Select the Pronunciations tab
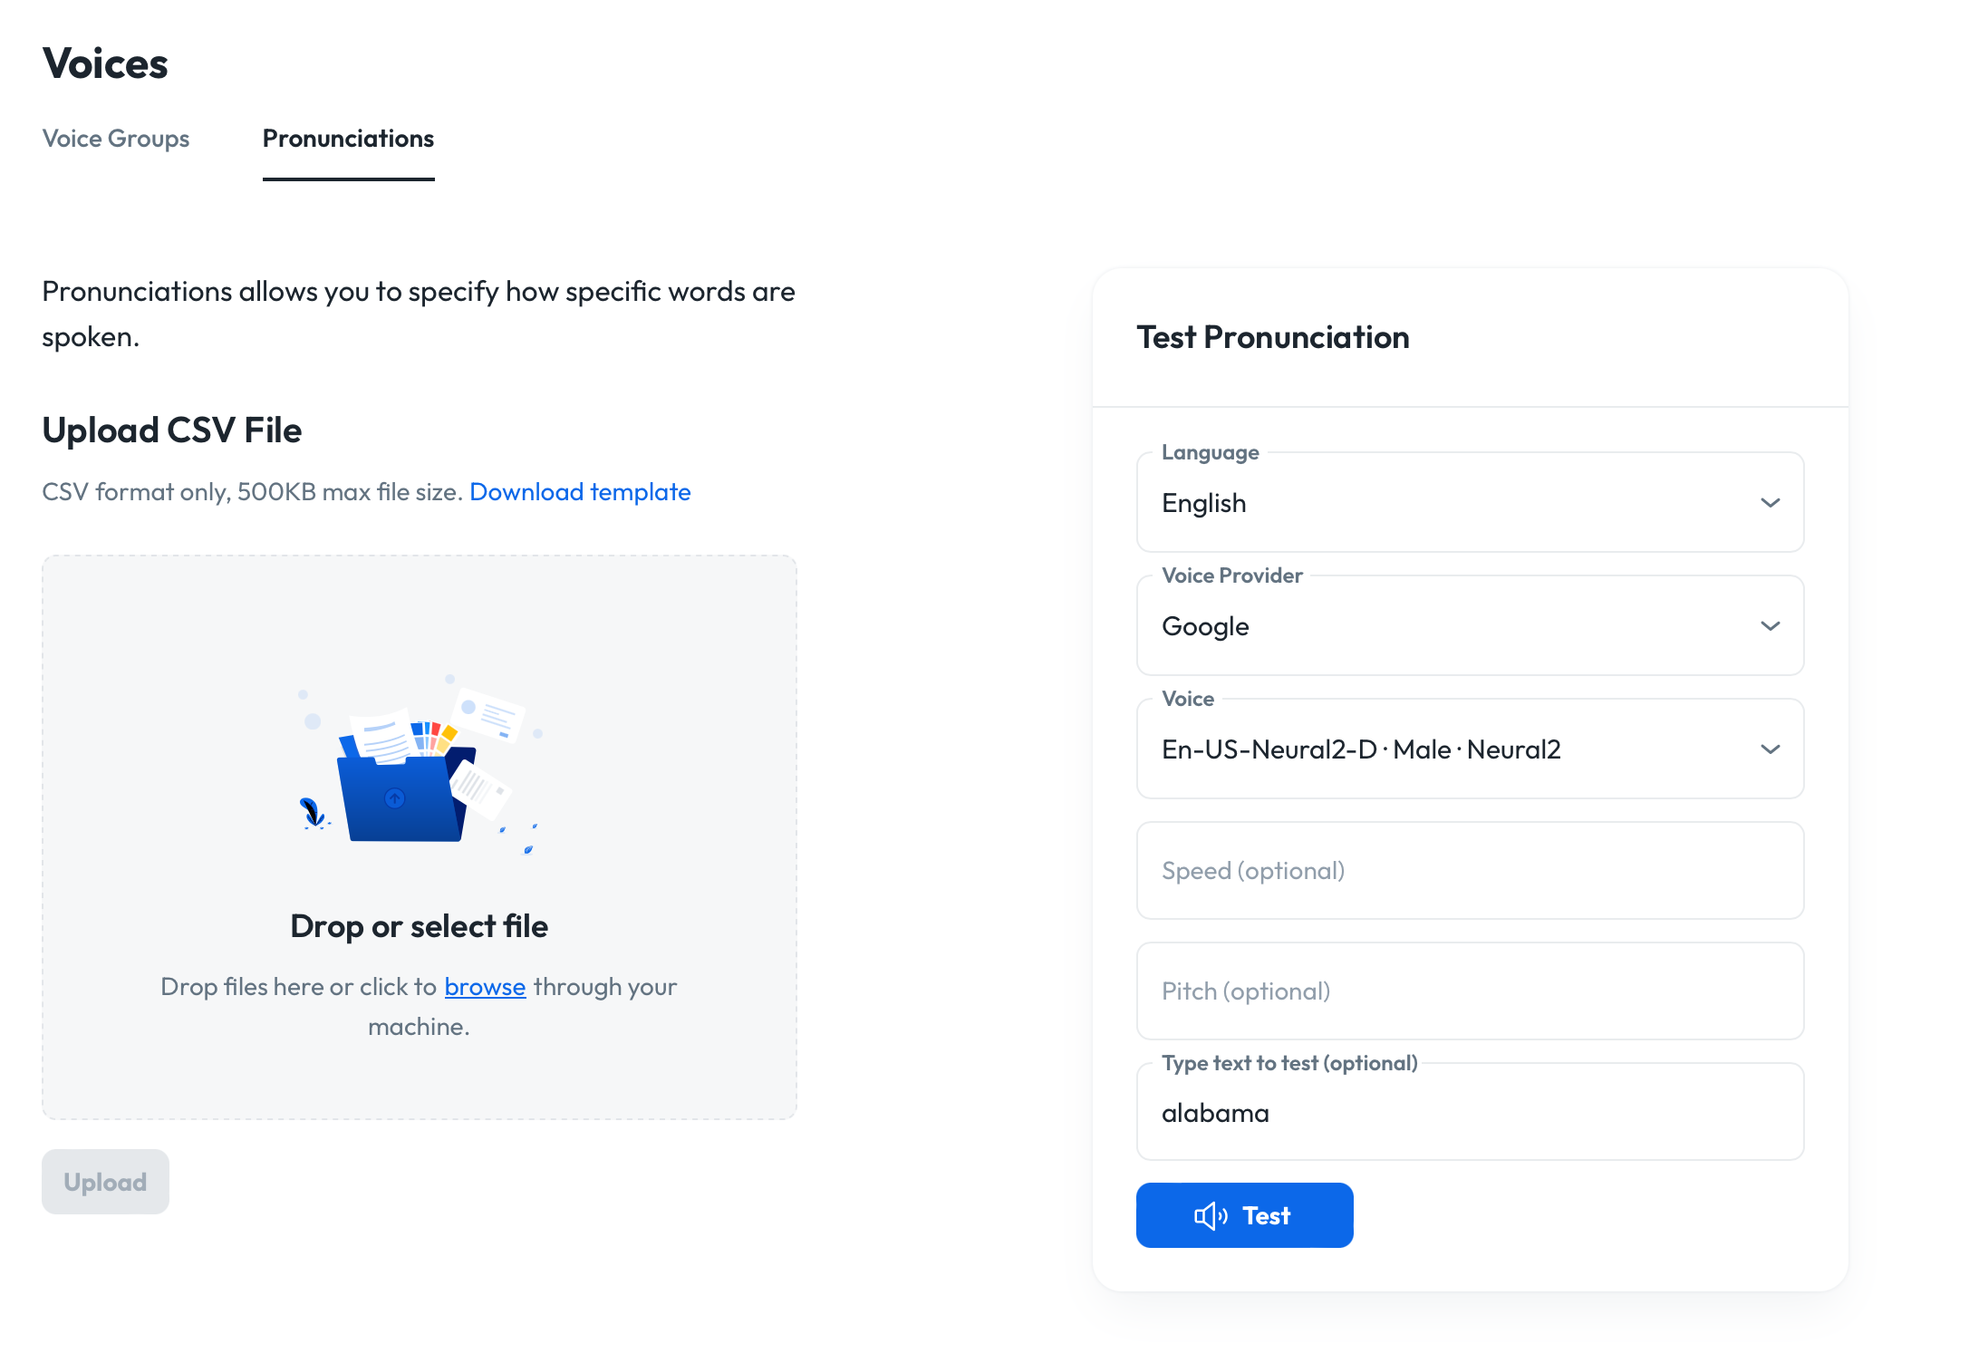1988x1363 pixels. coord(348,139)
